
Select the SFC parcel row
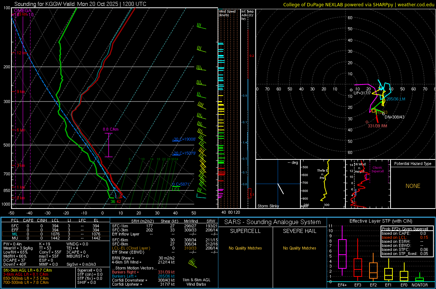[56, 226]
